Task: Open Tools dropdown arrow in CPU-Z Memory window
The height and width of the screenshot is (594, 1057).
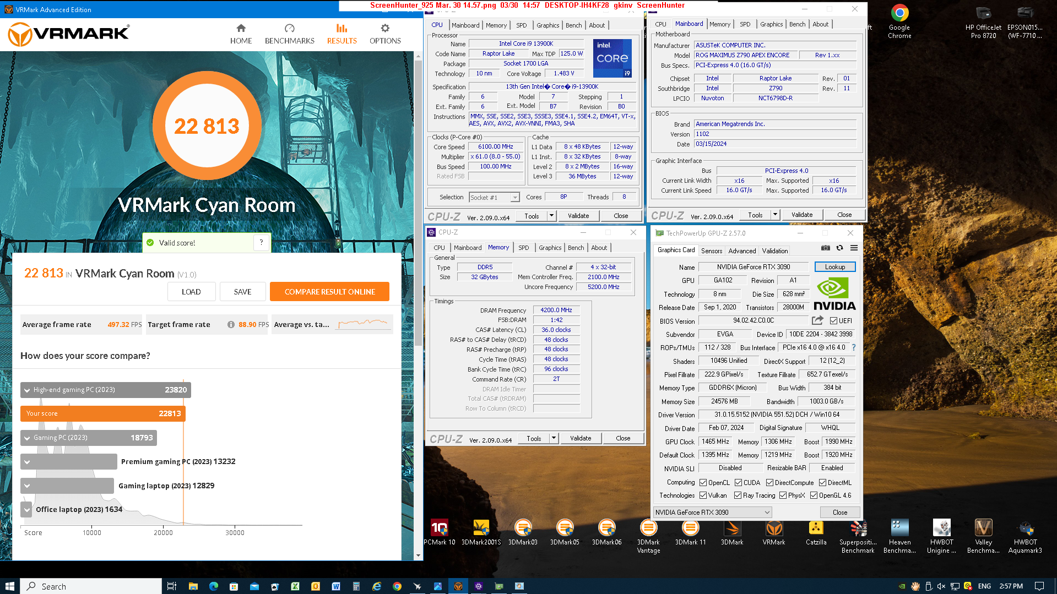Action: (554, 438)
